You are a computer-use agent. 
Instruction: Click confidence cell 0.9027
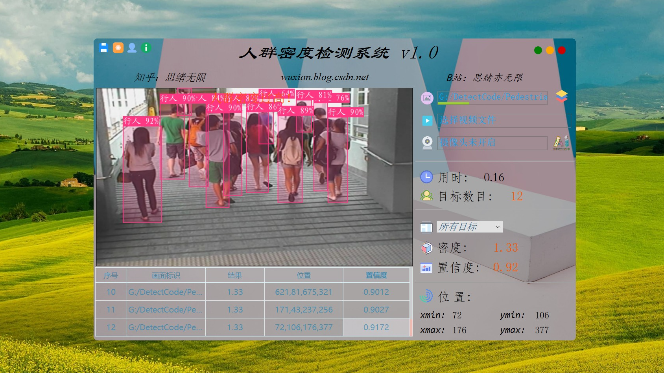376,310
